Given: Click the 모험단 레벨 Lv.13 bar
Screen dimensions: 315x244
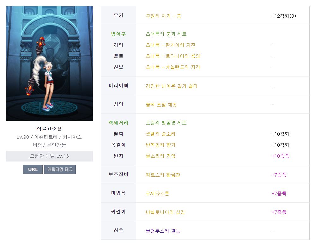Looking at the screenshot, I should [x=49, y=156].
